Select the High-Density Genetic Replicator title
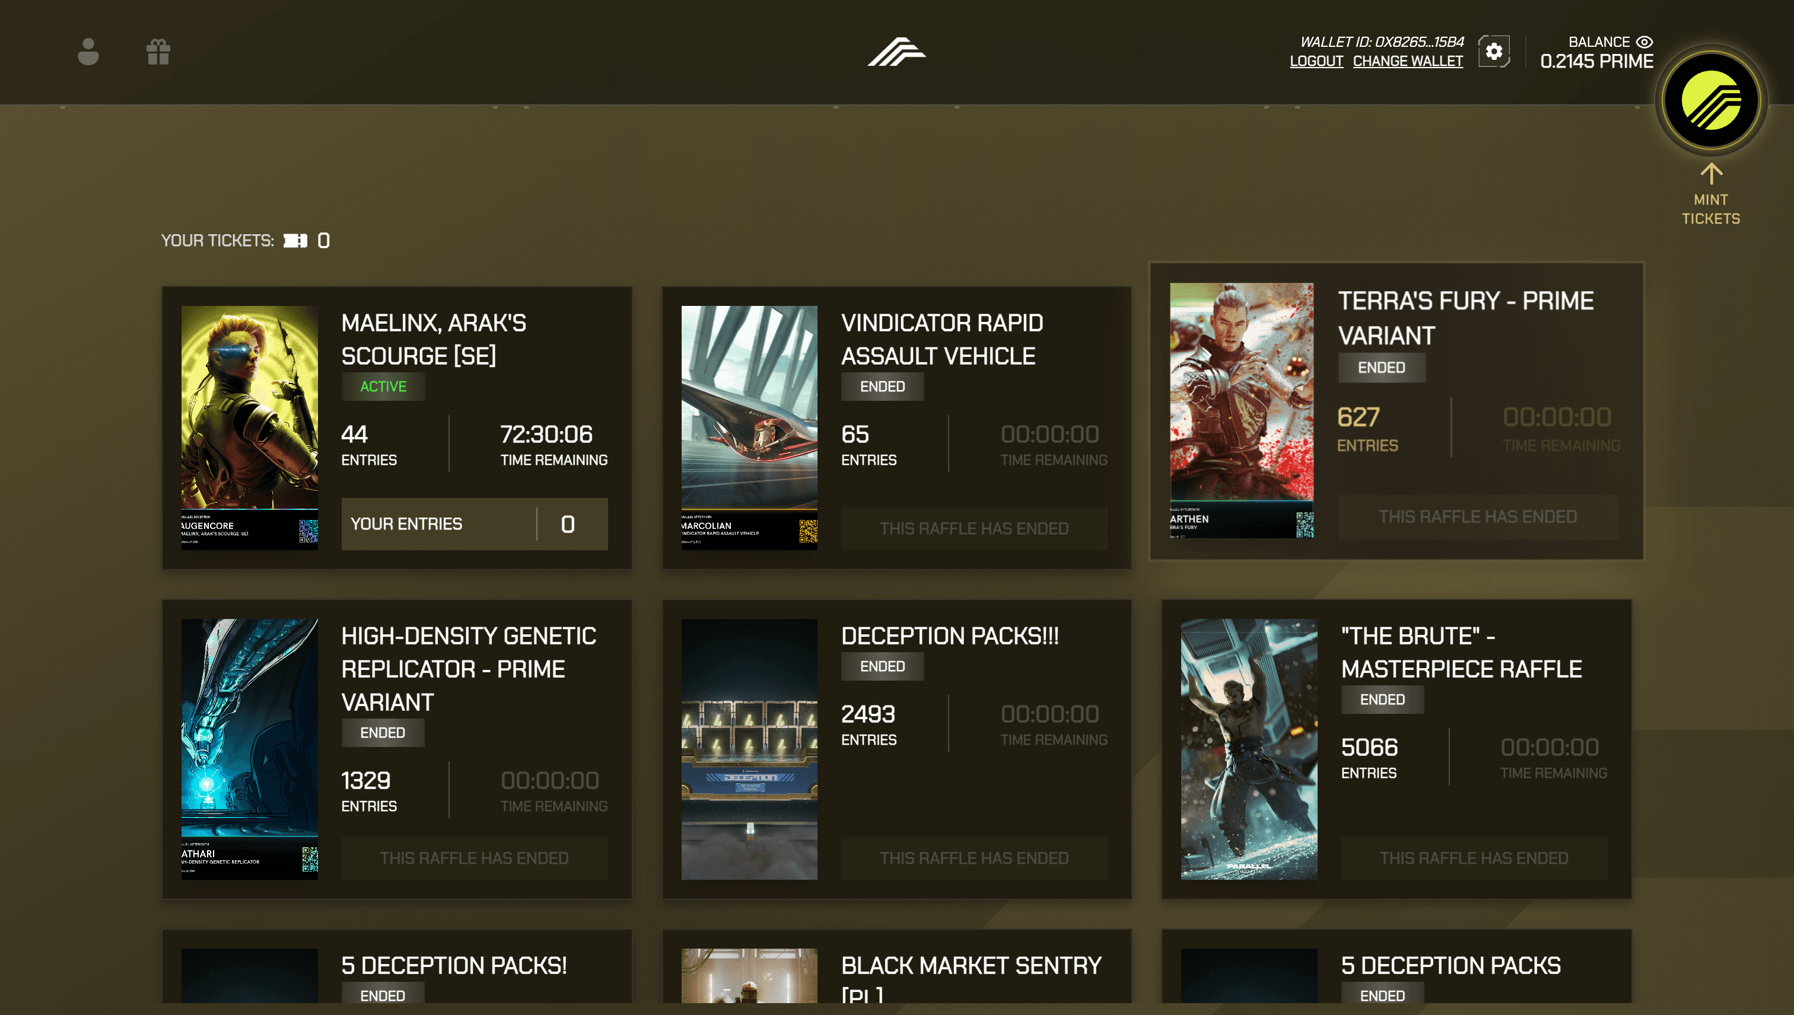 coord(469,669)
